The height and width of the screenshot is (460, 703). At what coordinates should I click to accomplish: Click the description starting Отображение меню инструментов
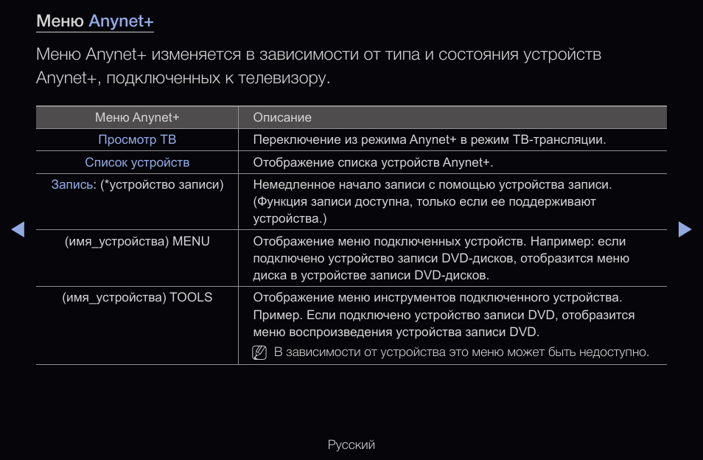point(444,315)
